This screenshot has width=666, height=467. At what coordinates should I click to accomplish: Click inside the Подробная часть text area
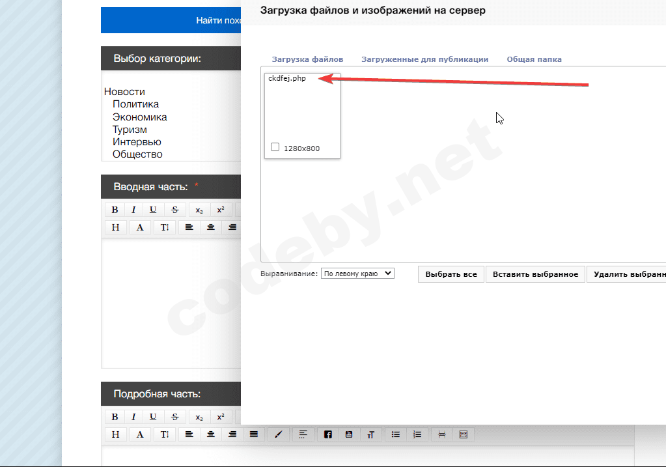point(367,455)
